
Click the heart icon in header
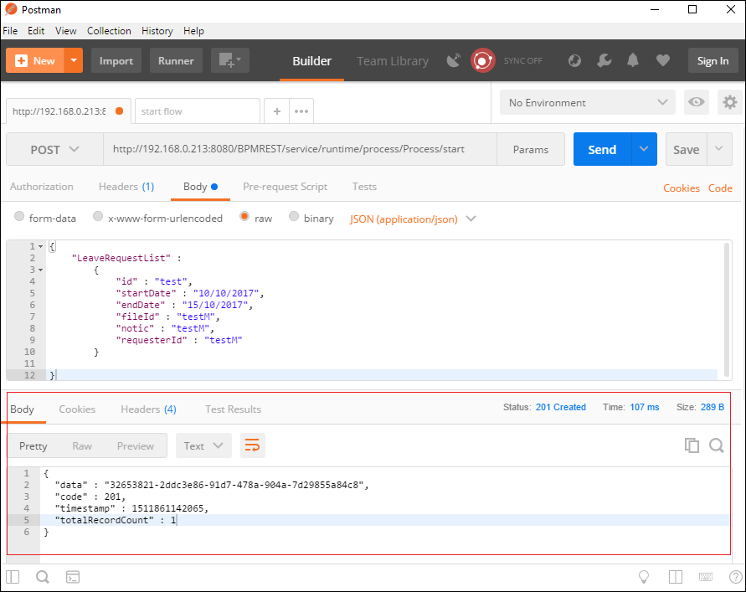click(x=663, y=60)
